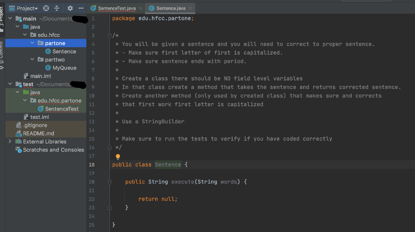Click 'return null;' statement in editor
Image resolution: width=415 pixels, height=232 pixels.
158,199
